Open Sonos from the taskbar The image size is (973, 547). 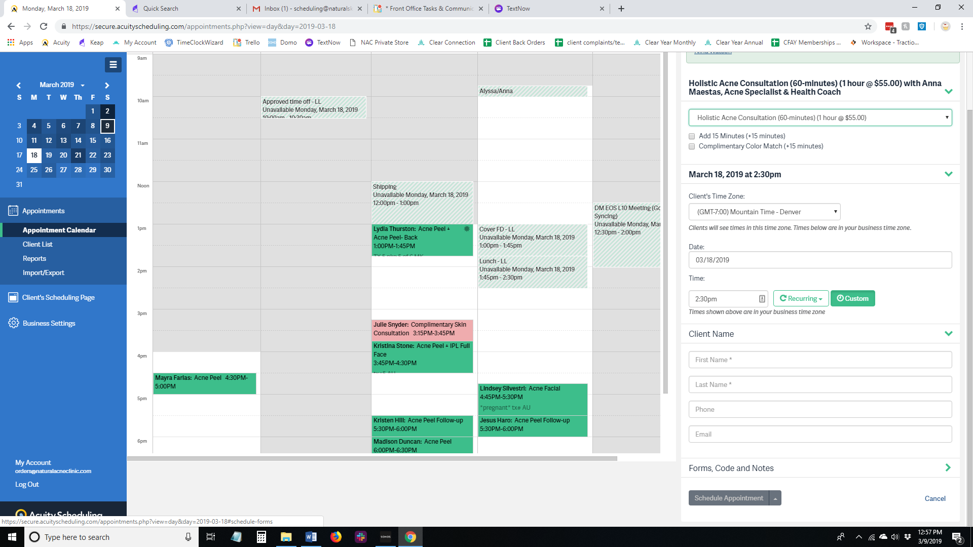pyautogui.click(x=386, y=537)
